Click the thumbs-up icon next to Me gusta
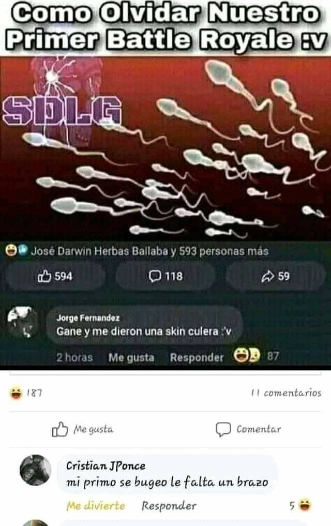 coord(59,429)
